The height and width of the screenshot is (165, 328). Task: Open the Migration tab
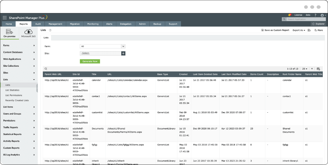click(x=75, y=24)
